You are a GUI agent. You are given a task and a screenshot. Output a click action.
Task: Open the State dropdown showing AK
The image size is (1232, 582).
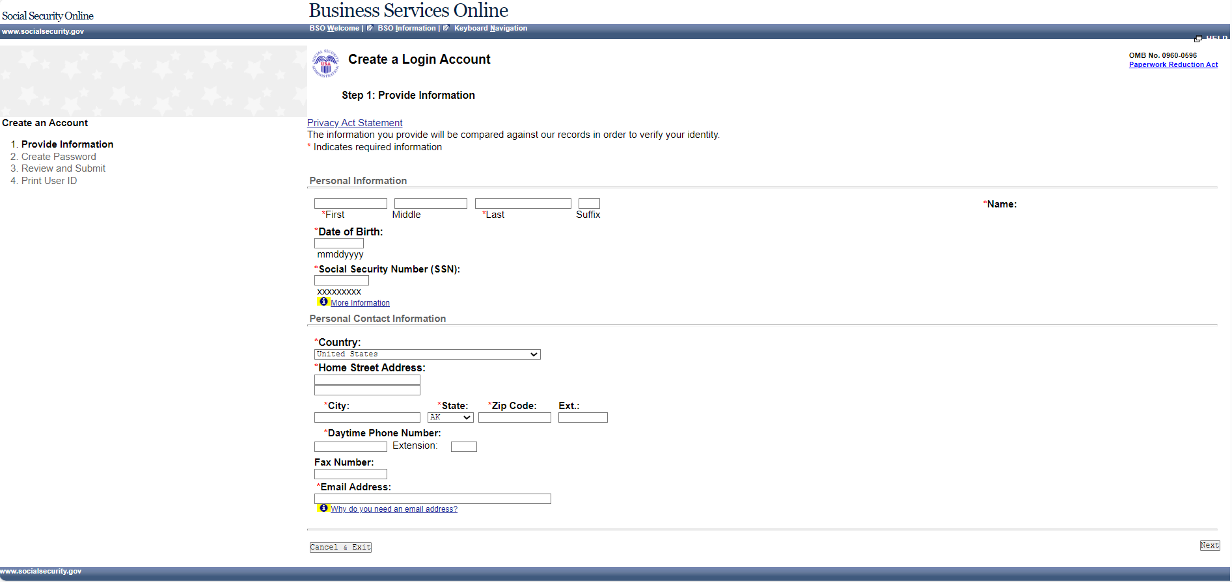coord(450,417)
